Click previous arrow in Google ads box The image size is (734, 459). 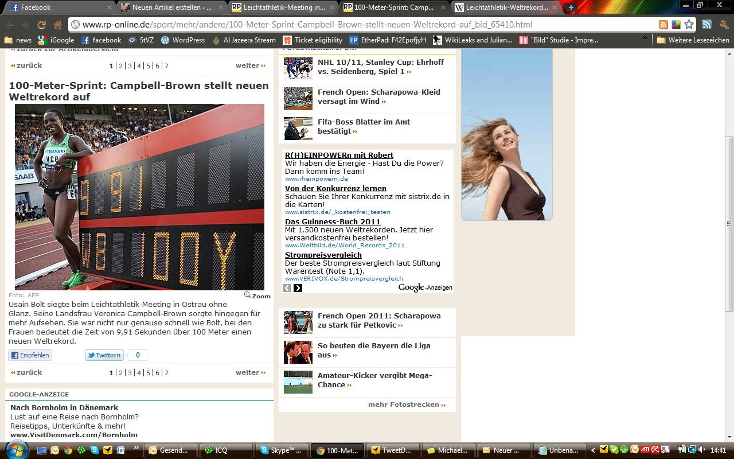coord(287,288)
